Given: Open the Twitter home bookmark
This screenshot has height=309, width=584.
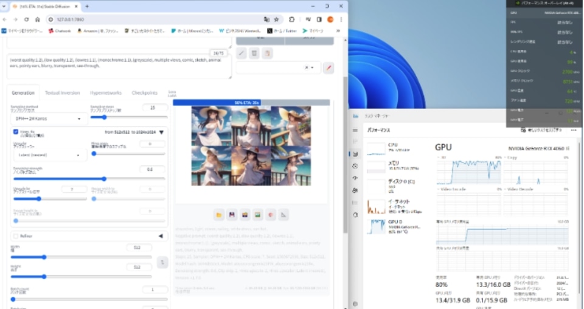Looking at the screenshot, I should coord(282,31).
